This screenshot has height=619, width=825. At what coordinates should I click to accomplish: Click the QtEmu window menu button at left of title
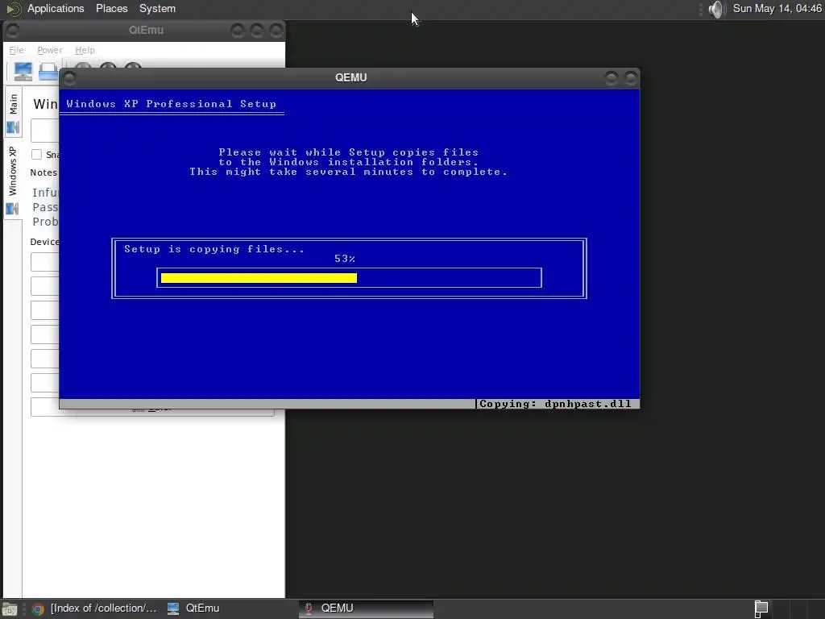pos(13,31)
